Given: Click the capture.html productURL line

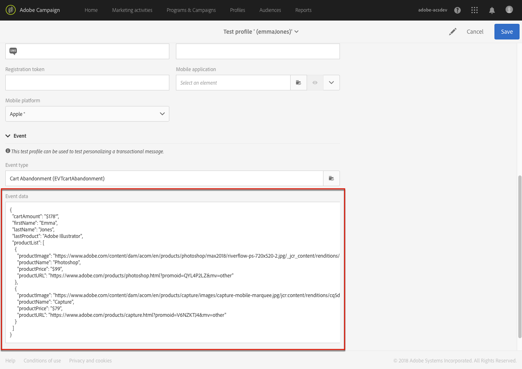Looking at the screenshot, I should tap(122, 315).
